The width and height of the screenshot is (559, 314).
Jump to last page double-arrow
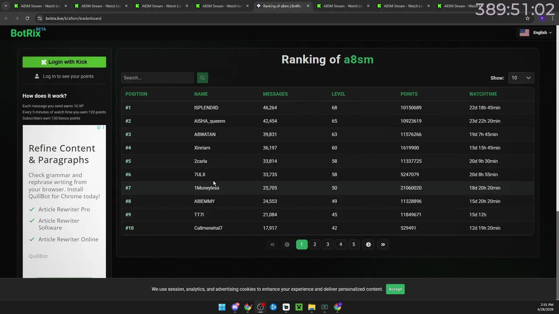tap(383, 244)
